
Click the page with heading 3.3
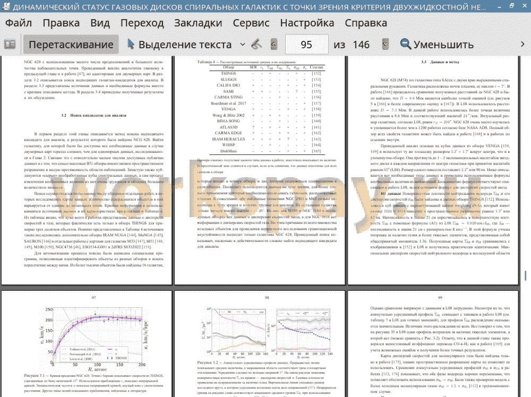coord(433,170)
